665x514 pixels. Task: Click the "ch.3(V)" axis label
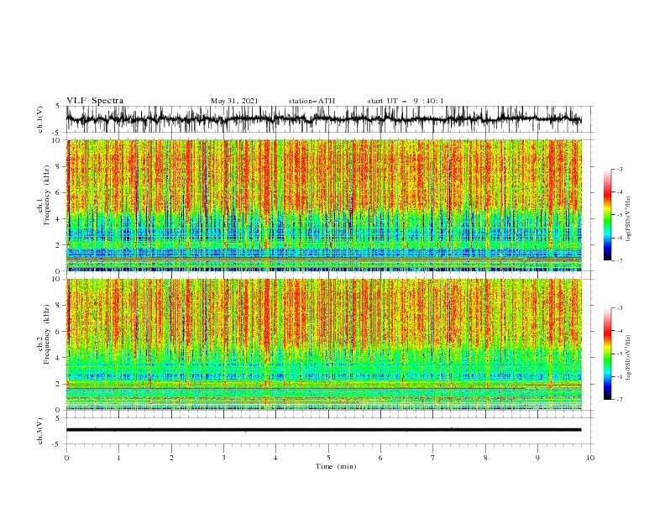(x=40, y=431)
